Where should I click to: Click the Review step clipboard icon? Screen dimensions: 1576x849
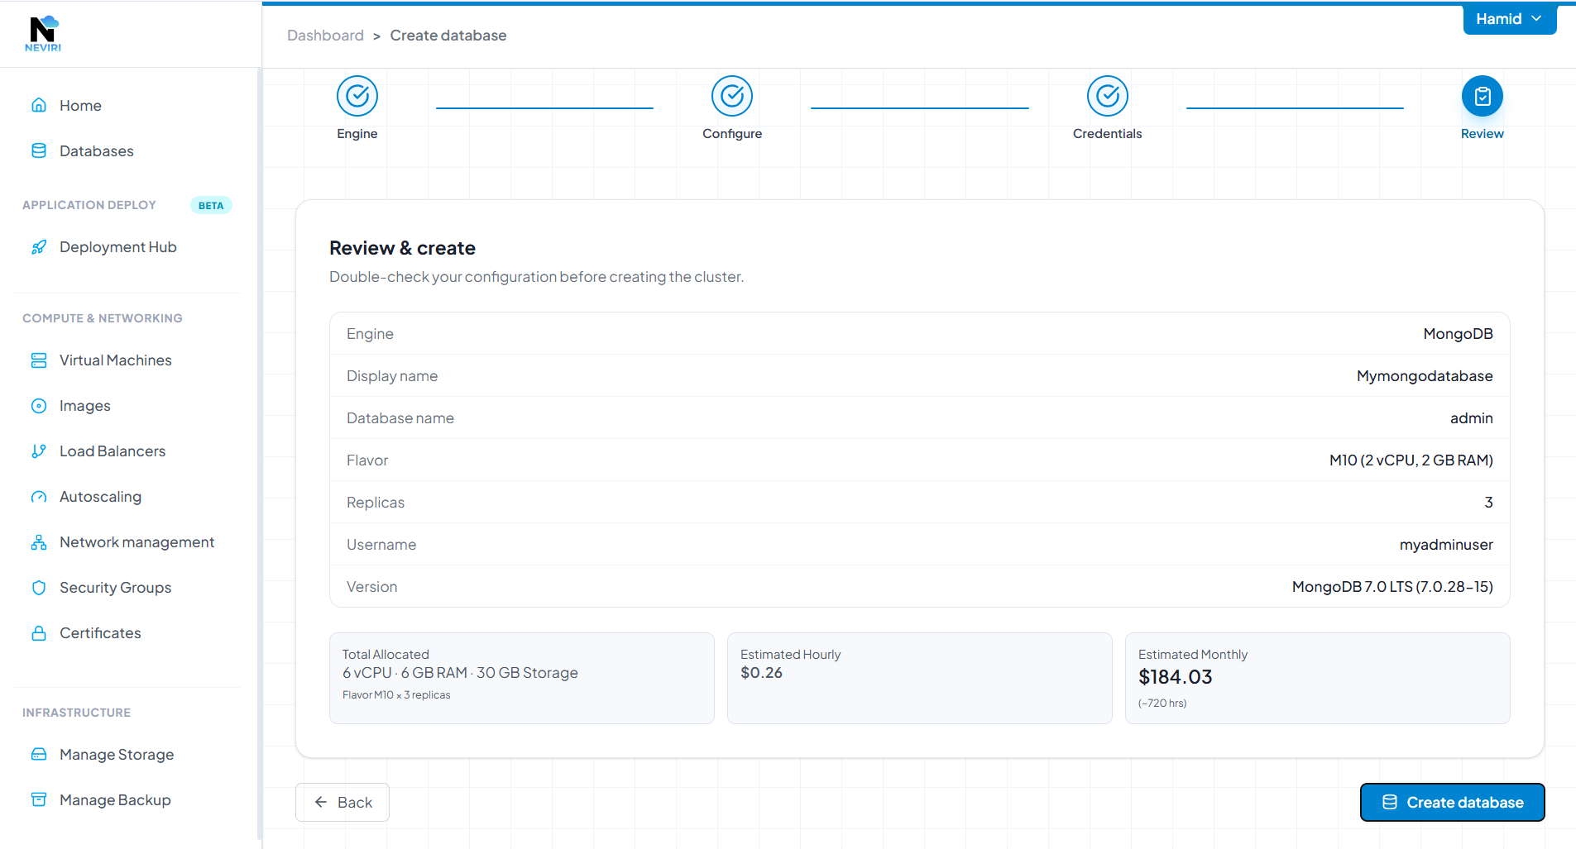1483,97
